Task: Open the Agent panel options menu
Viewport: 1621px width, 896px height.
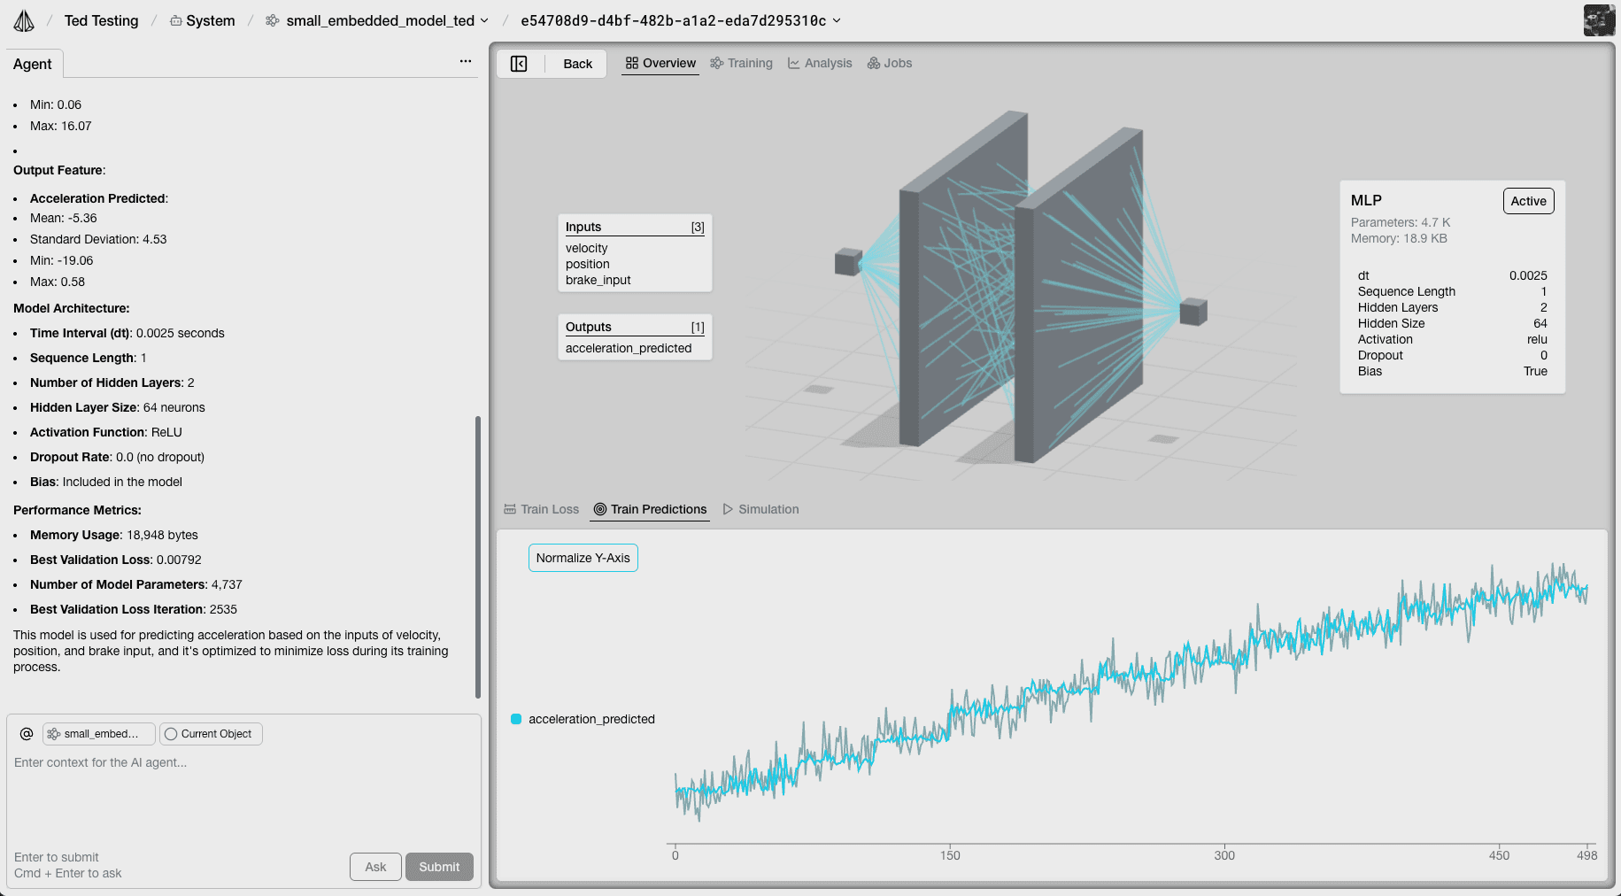Action: (x=465, y=60)
